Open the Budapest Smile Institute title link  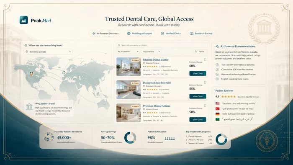point(157,82)
